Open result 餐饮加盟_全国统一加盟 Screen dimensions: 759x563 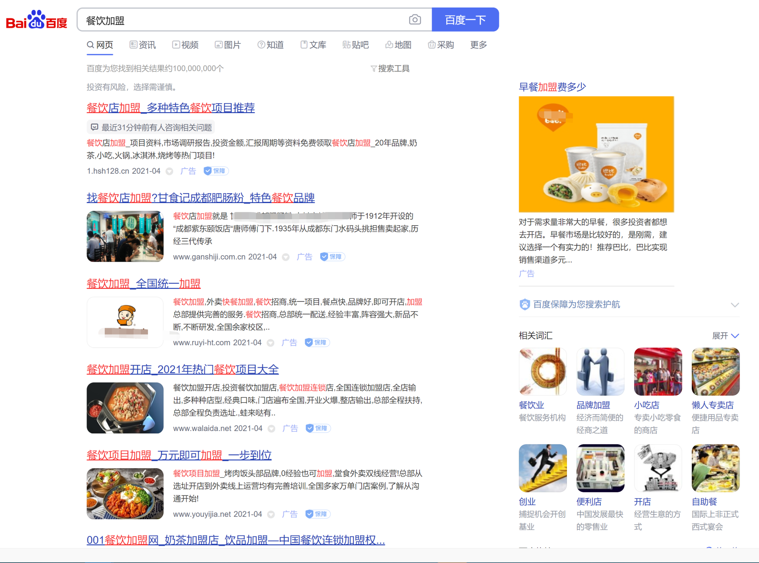(x=143, y=284)
